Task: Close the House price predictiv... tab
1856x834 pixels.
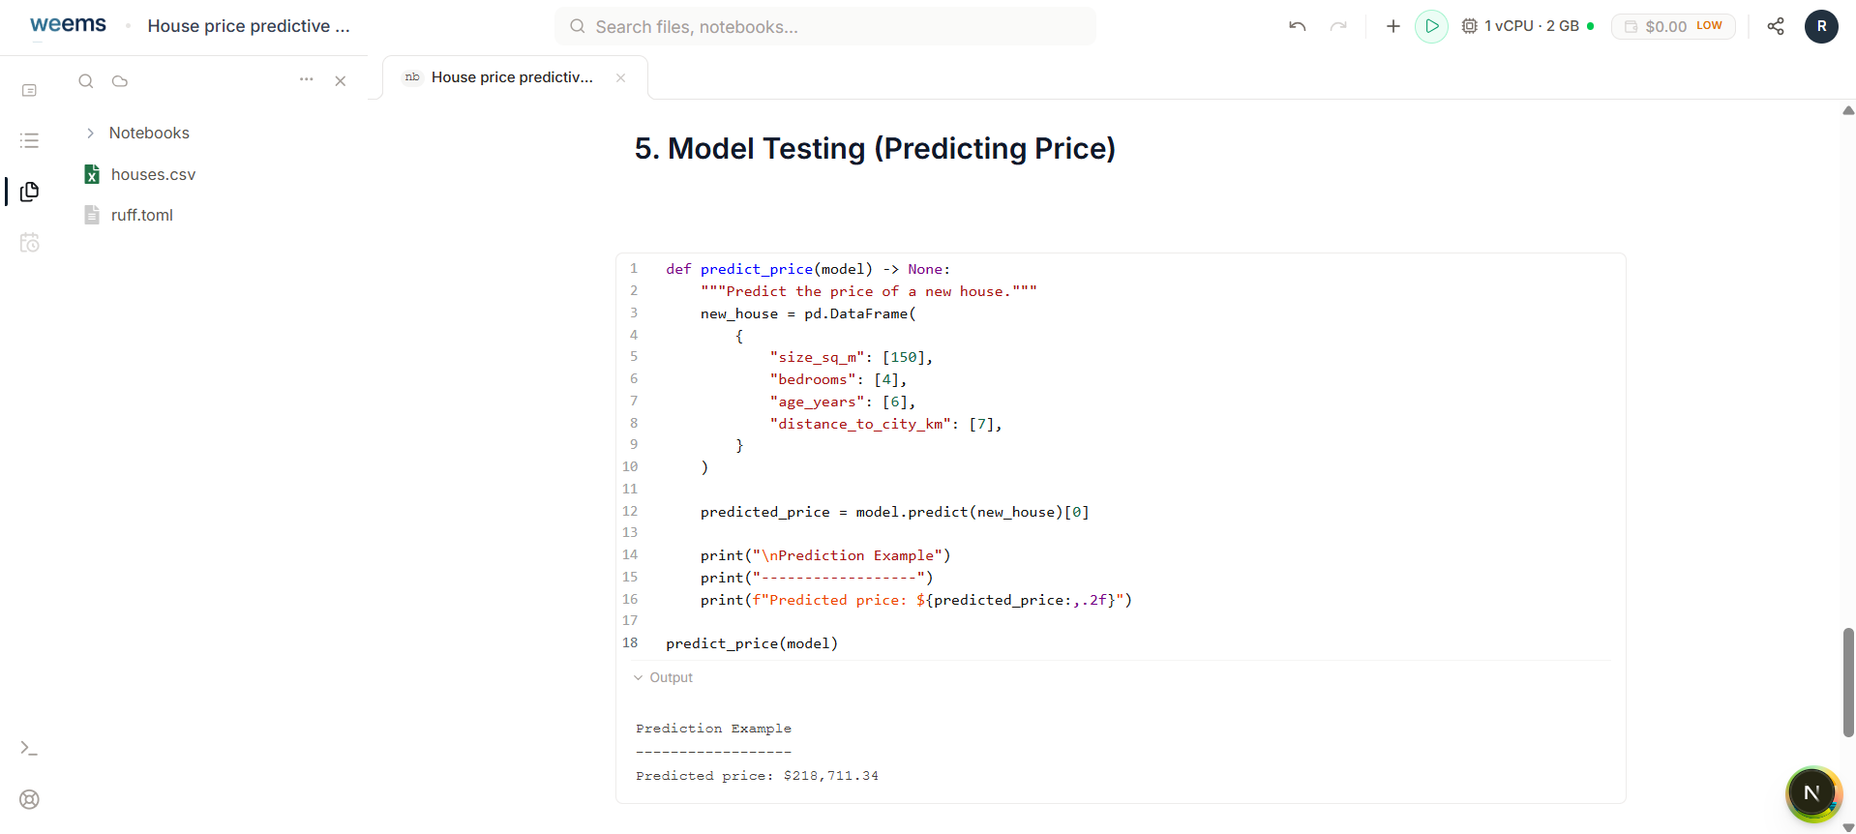Action: click(621, 77)
